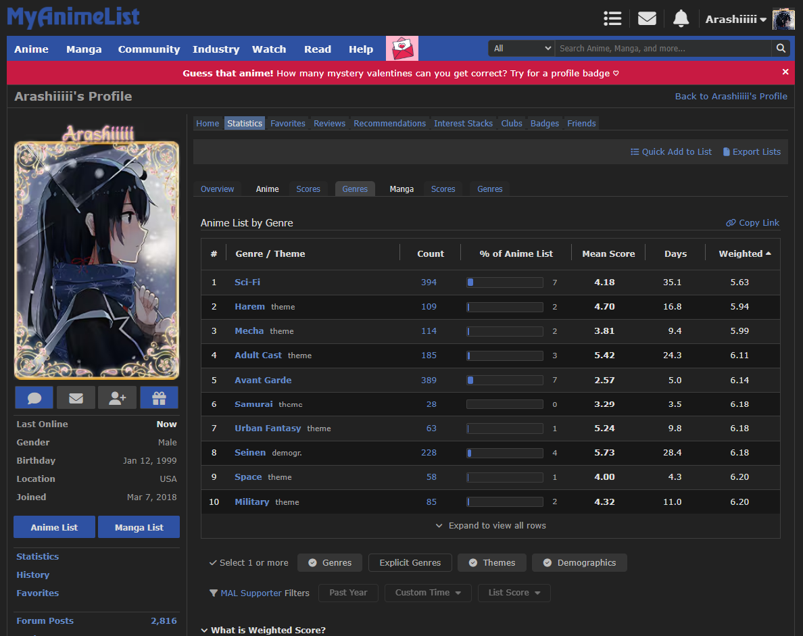803x636 pixels.
Task: Switch to the Interest Stacks tab
Action: (464, 124)
